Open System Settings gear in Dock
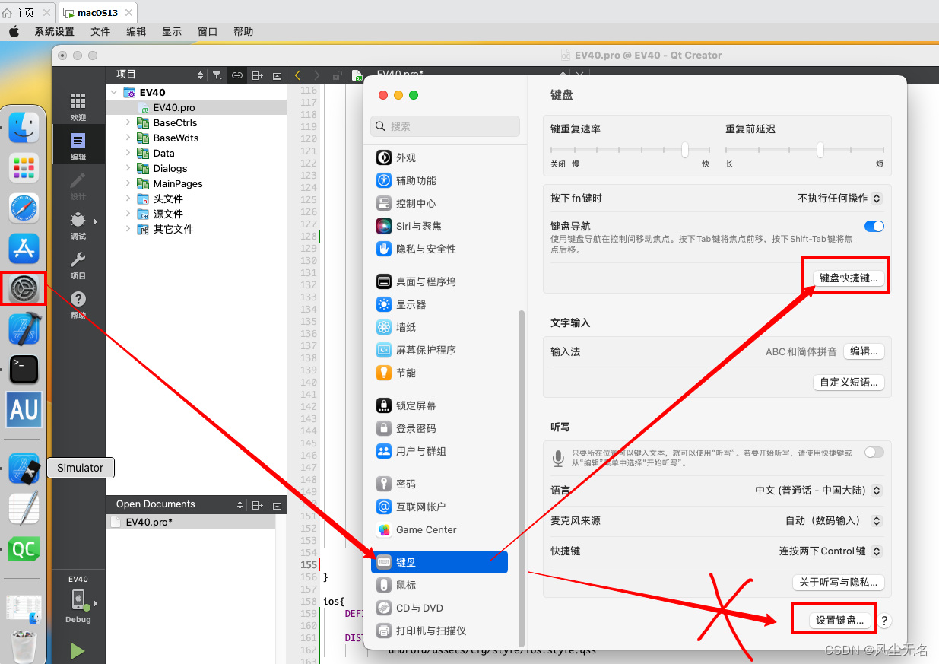Viewport: 939px width, 664px height. (24, 288)
